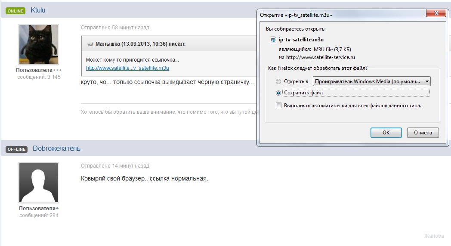Click 'Отправлено 14 минут назад' timestamp

click(115, 166)
